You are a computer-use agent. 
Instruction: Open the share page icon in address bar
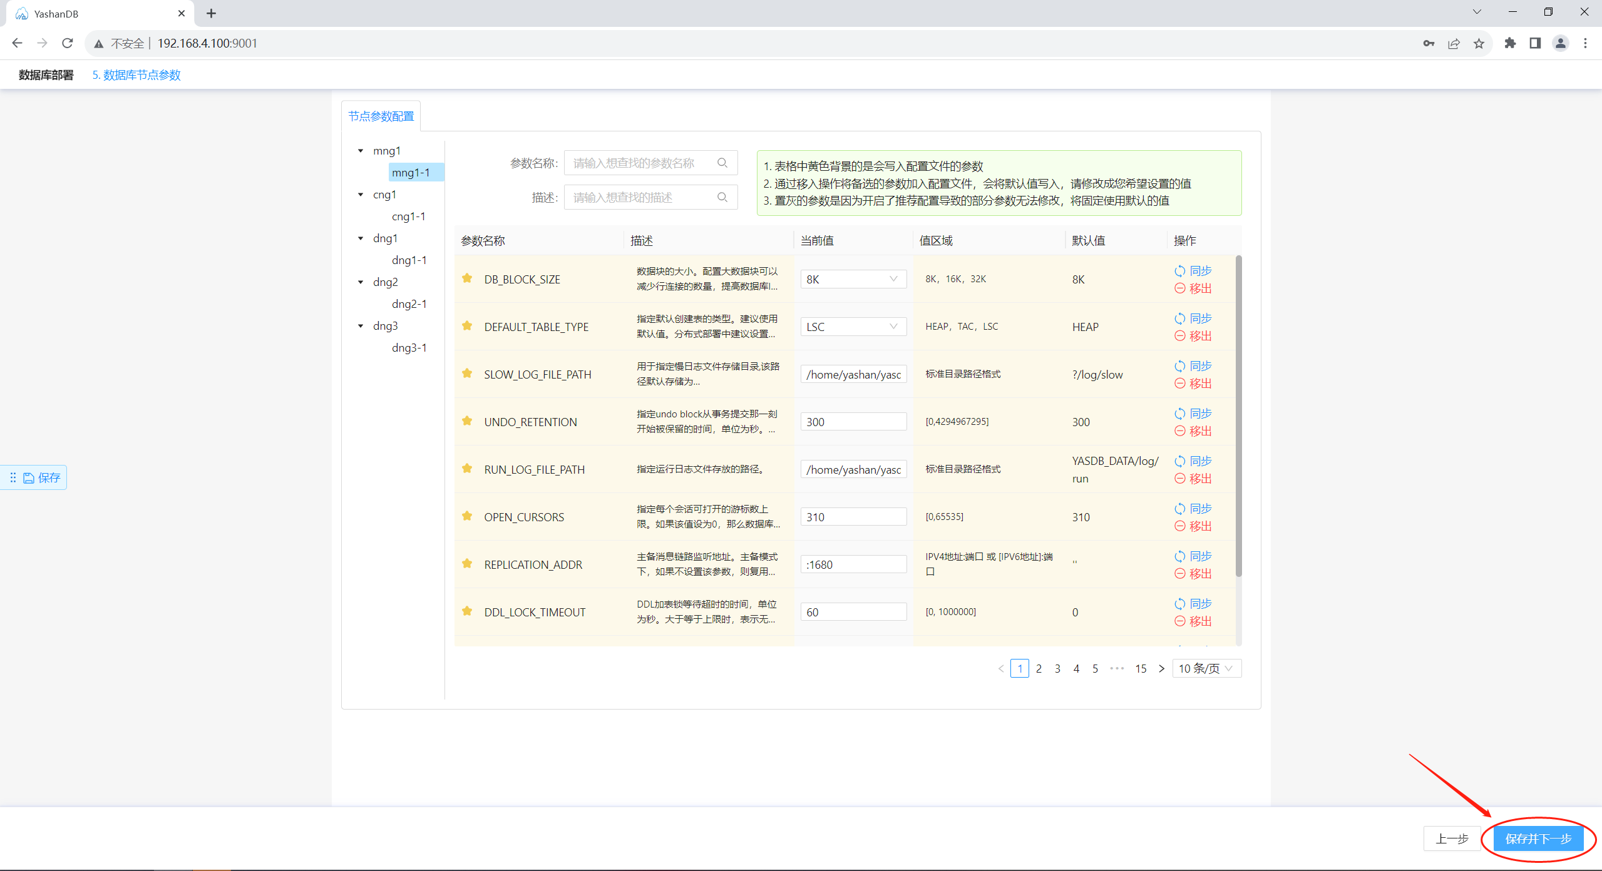1454,43
